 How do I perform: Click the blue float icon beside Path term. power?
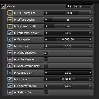(x=10, y=33)
